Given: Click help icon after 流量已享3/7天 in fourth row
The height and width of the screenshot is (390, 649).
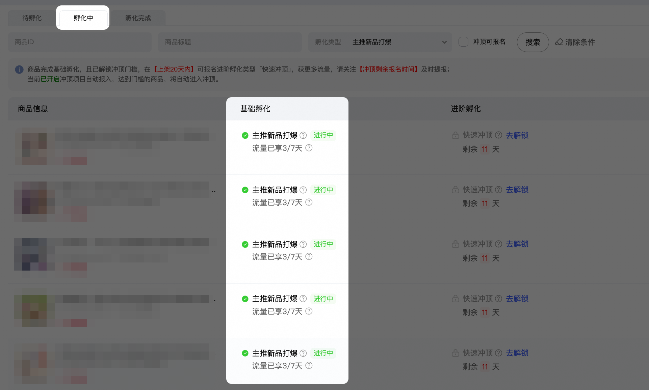Looking at the screenshot, I should pyautogui.click(x=309, y=311).
